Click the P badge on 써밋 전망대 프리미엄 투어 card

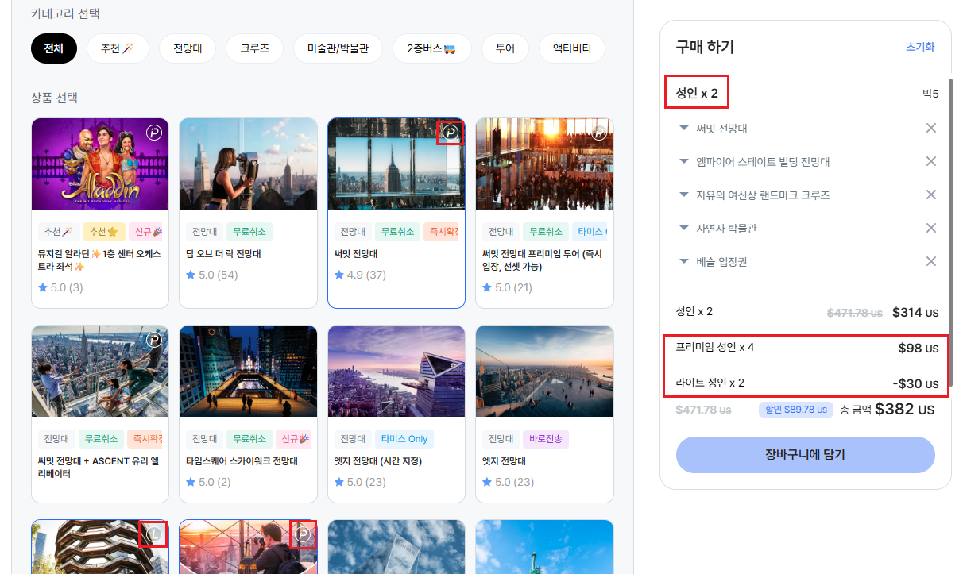pyautogui.click(x=599, y=133)
